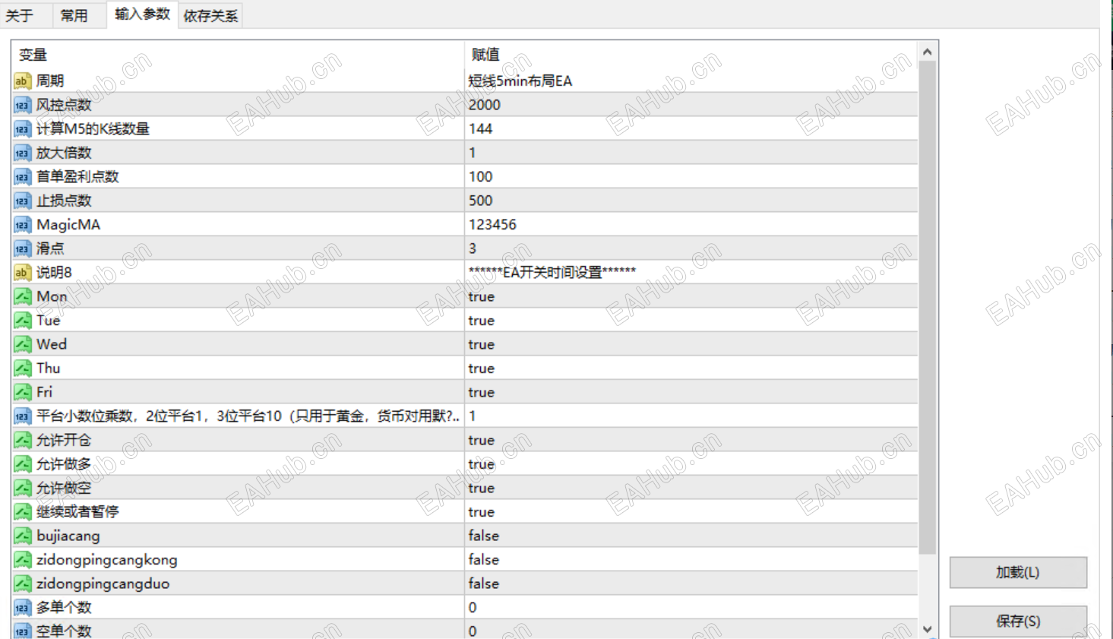Select the 输入参数 tab
The height and width of the screenshot is (639, 1113).
tap(142, 14)
